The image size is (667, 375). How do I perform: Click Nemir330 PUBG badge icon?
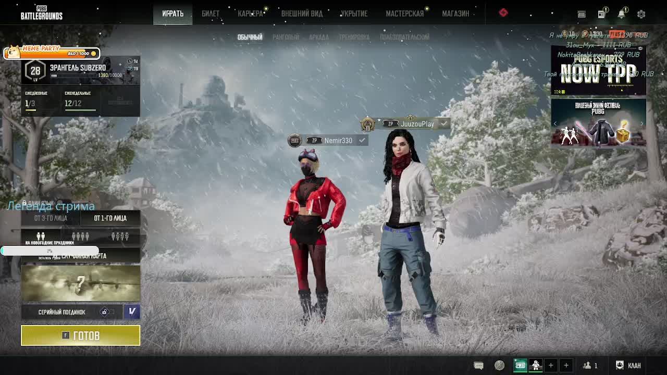tap(294, 141)
